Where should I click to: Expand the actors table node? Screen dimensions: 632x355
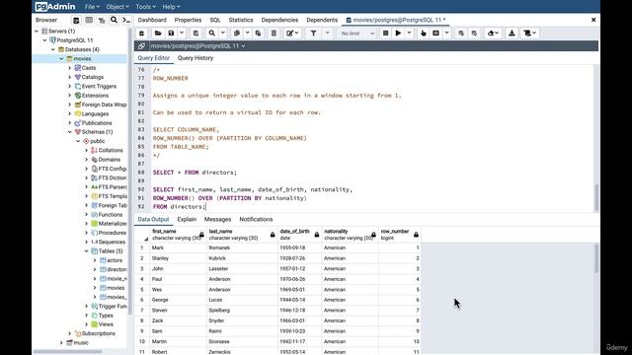(95, 260)
